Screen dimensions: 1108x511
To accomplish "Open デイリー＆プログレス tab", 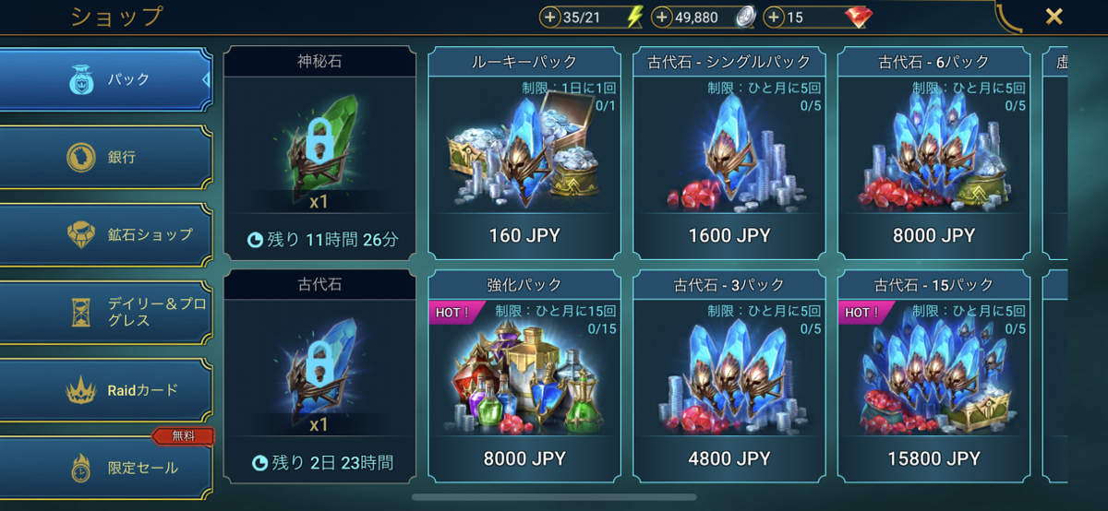I will [106, 312].
